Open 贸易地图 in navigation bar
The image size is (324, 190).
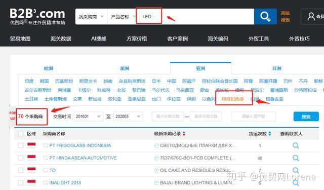(20, 39)
